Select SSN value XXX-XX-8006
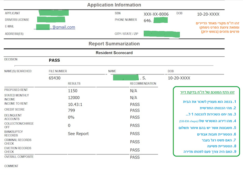243x175 pixels. tap(156, 14)
